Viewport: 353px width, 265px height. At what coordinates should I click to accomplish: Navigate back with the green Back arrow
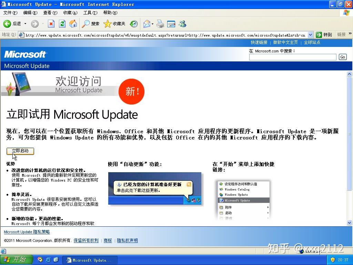(x=8, y=24)
